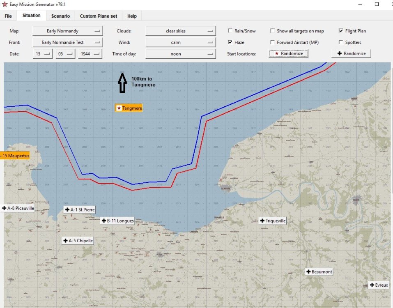Viewport: 393px width, 308px height.
Task: Click the B-11 Longues airfield icon
Action: pyautogui.click(x=117, y=221)
